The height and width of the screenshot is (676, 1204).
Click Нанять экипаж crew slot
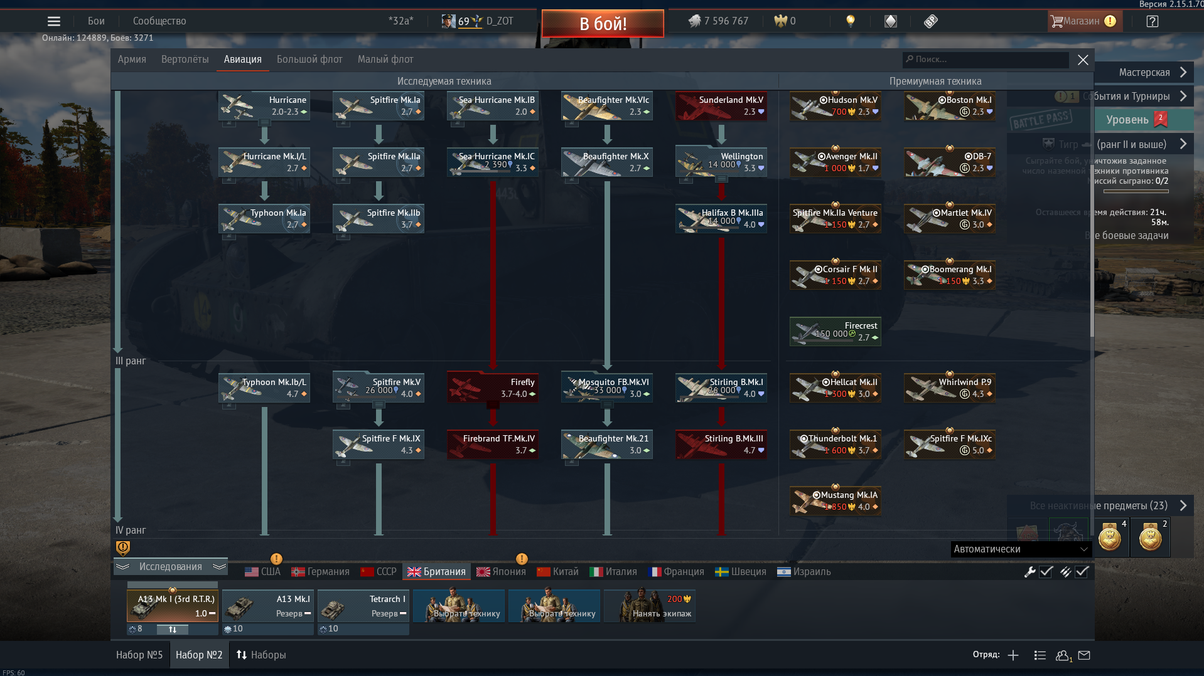[x=650, y=606]
